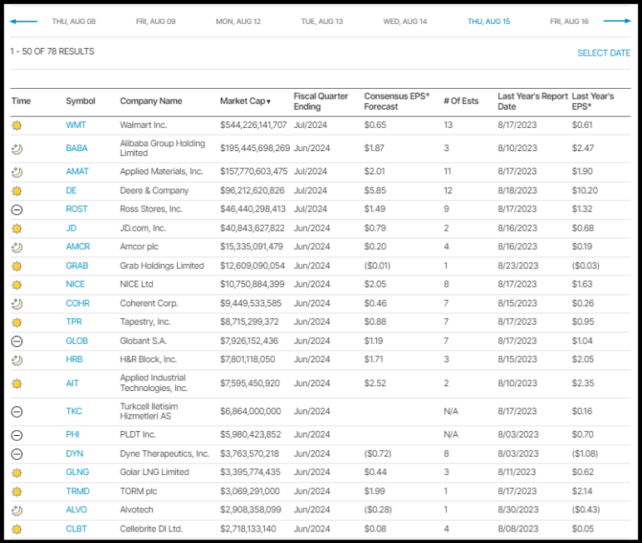Click the sun icon in Deere & Company row

[17, 191]
